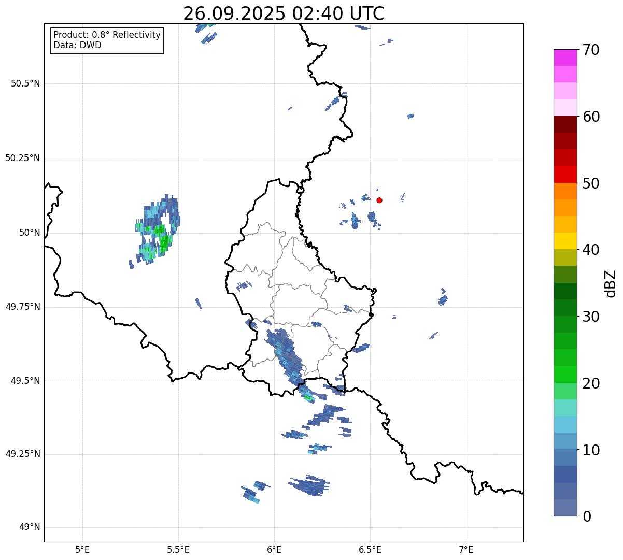Click the radar echo band over southern Luxembourg
Image resolution: width=623 pixels, height=560 pixels.
[x=283, y=354]
